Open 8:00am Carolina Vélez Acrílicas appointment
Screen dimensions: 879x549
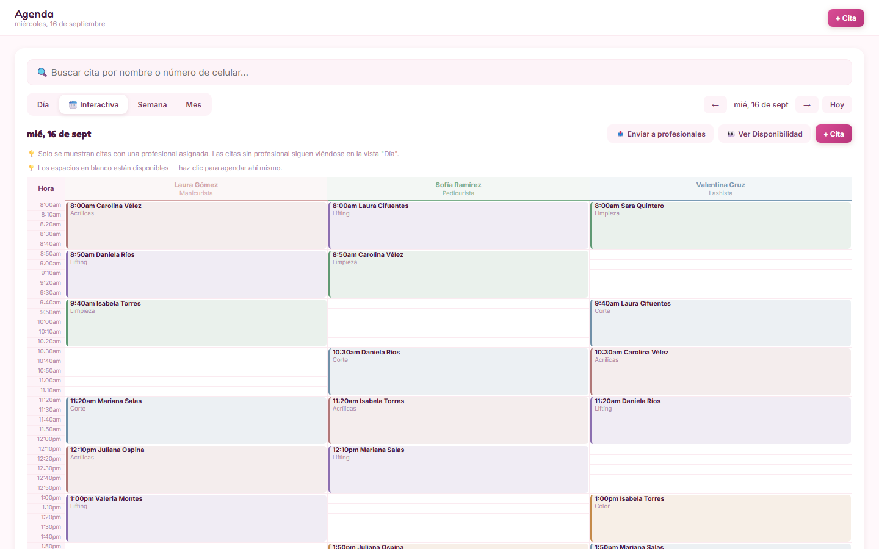(196, 225)
